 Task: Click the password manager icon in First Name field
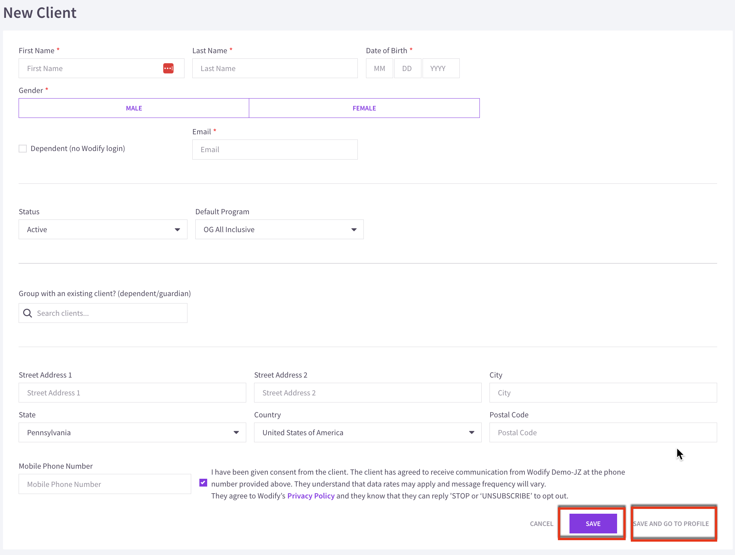tap(168, 68)
